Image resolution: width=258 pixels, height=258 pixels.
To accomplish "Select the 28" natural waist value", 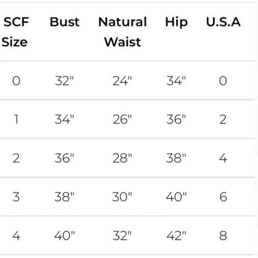I will point(122,158).
